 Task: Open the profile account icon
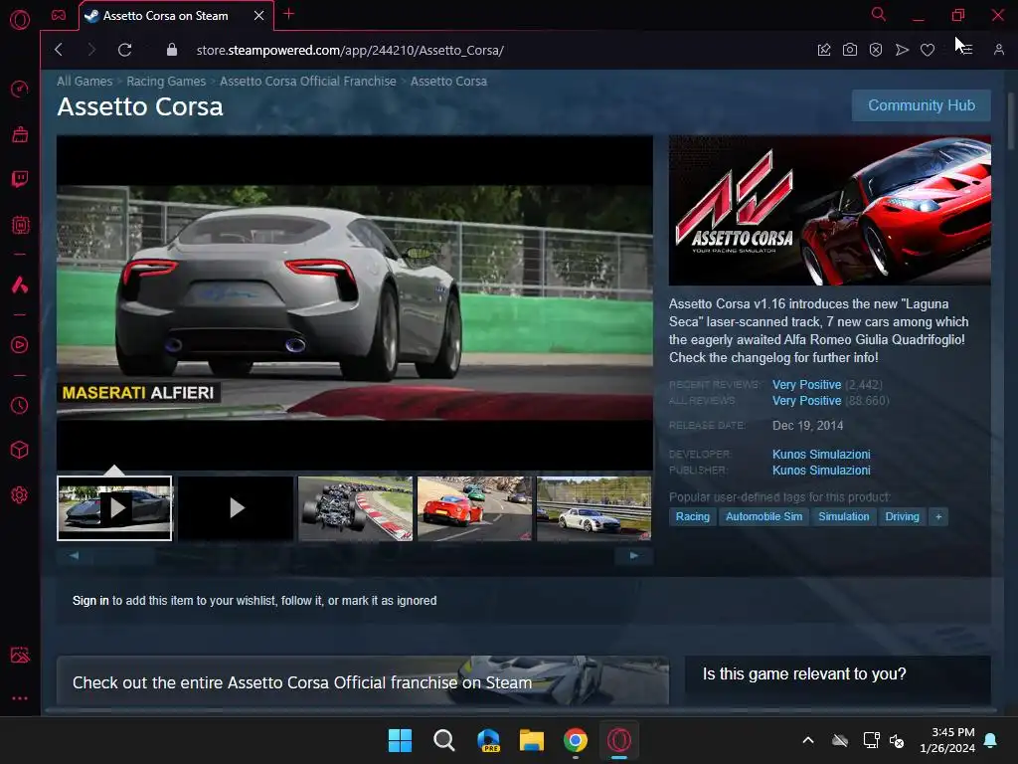coord(999,50)
